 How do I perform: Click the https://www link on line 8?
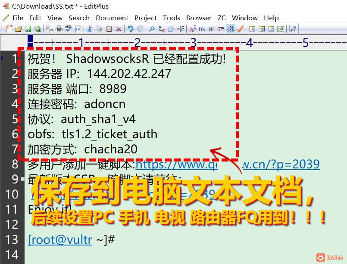[x=177, y=165]
